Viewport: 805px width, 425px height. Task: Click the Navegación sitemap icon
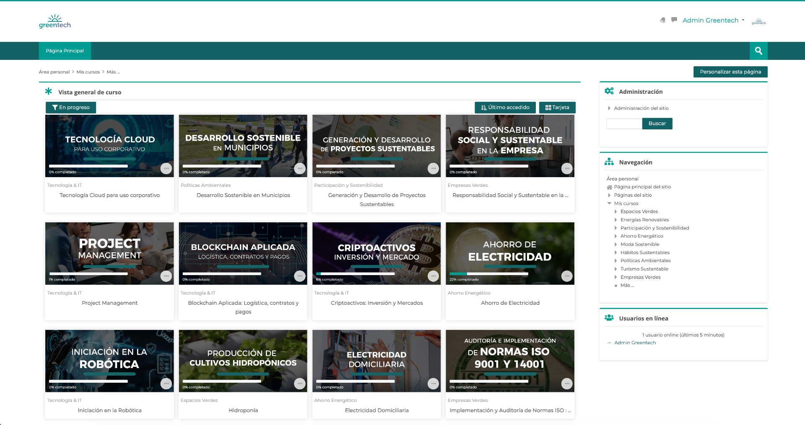point(609,162)
